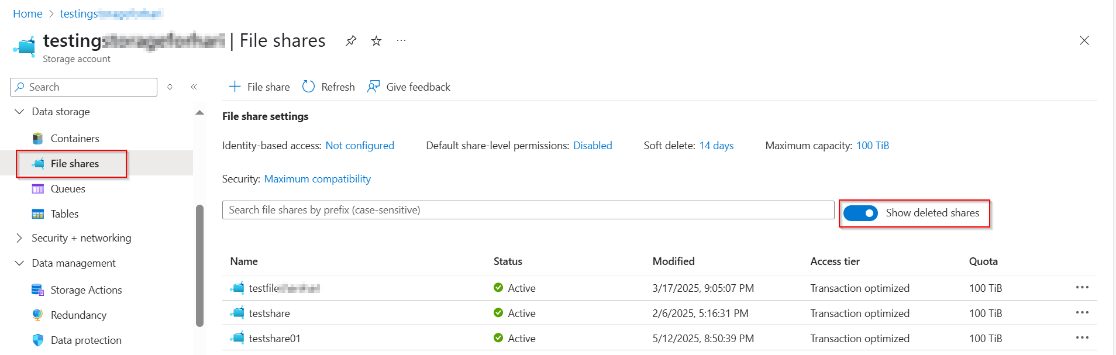Open Storage Actions in sidebar menu
Screen dimensions: 1116x355
click(x=86, y=289)
